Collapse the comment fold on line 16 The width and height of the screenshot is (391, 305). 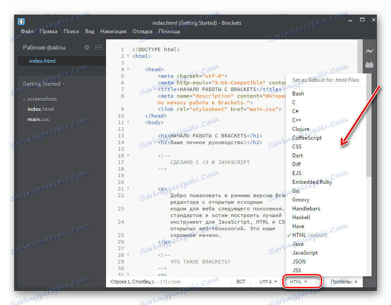(x=128, y=155)
